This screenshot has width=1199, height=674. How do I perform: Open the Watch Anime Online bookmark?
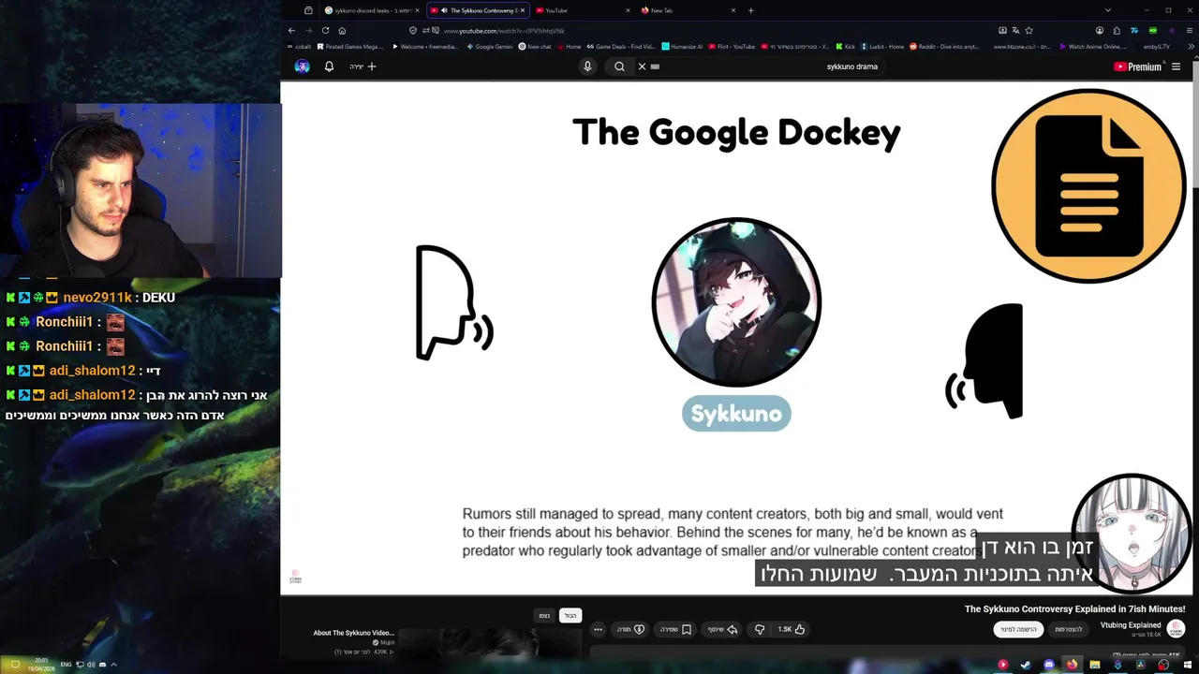point(1093,46)
